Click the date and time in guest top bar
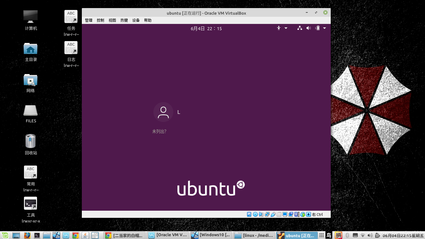The image size is (425, 239). [x=206, y=28]
